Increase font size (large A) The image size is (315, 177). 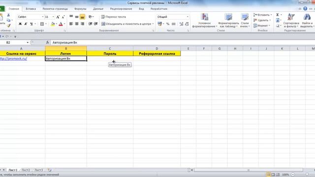(58, 17)
